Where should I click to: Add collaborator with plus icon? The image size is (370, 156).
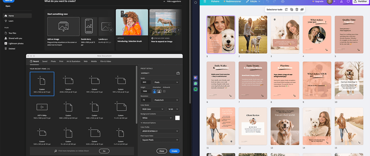click(334, 1)
